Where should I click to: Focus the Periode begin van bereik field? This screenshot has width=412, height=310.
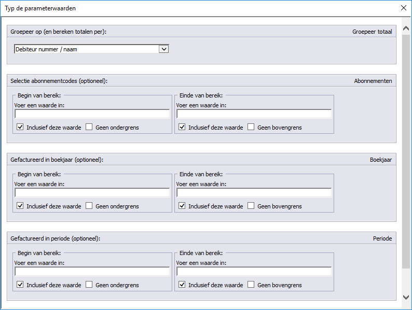[92, 272]
